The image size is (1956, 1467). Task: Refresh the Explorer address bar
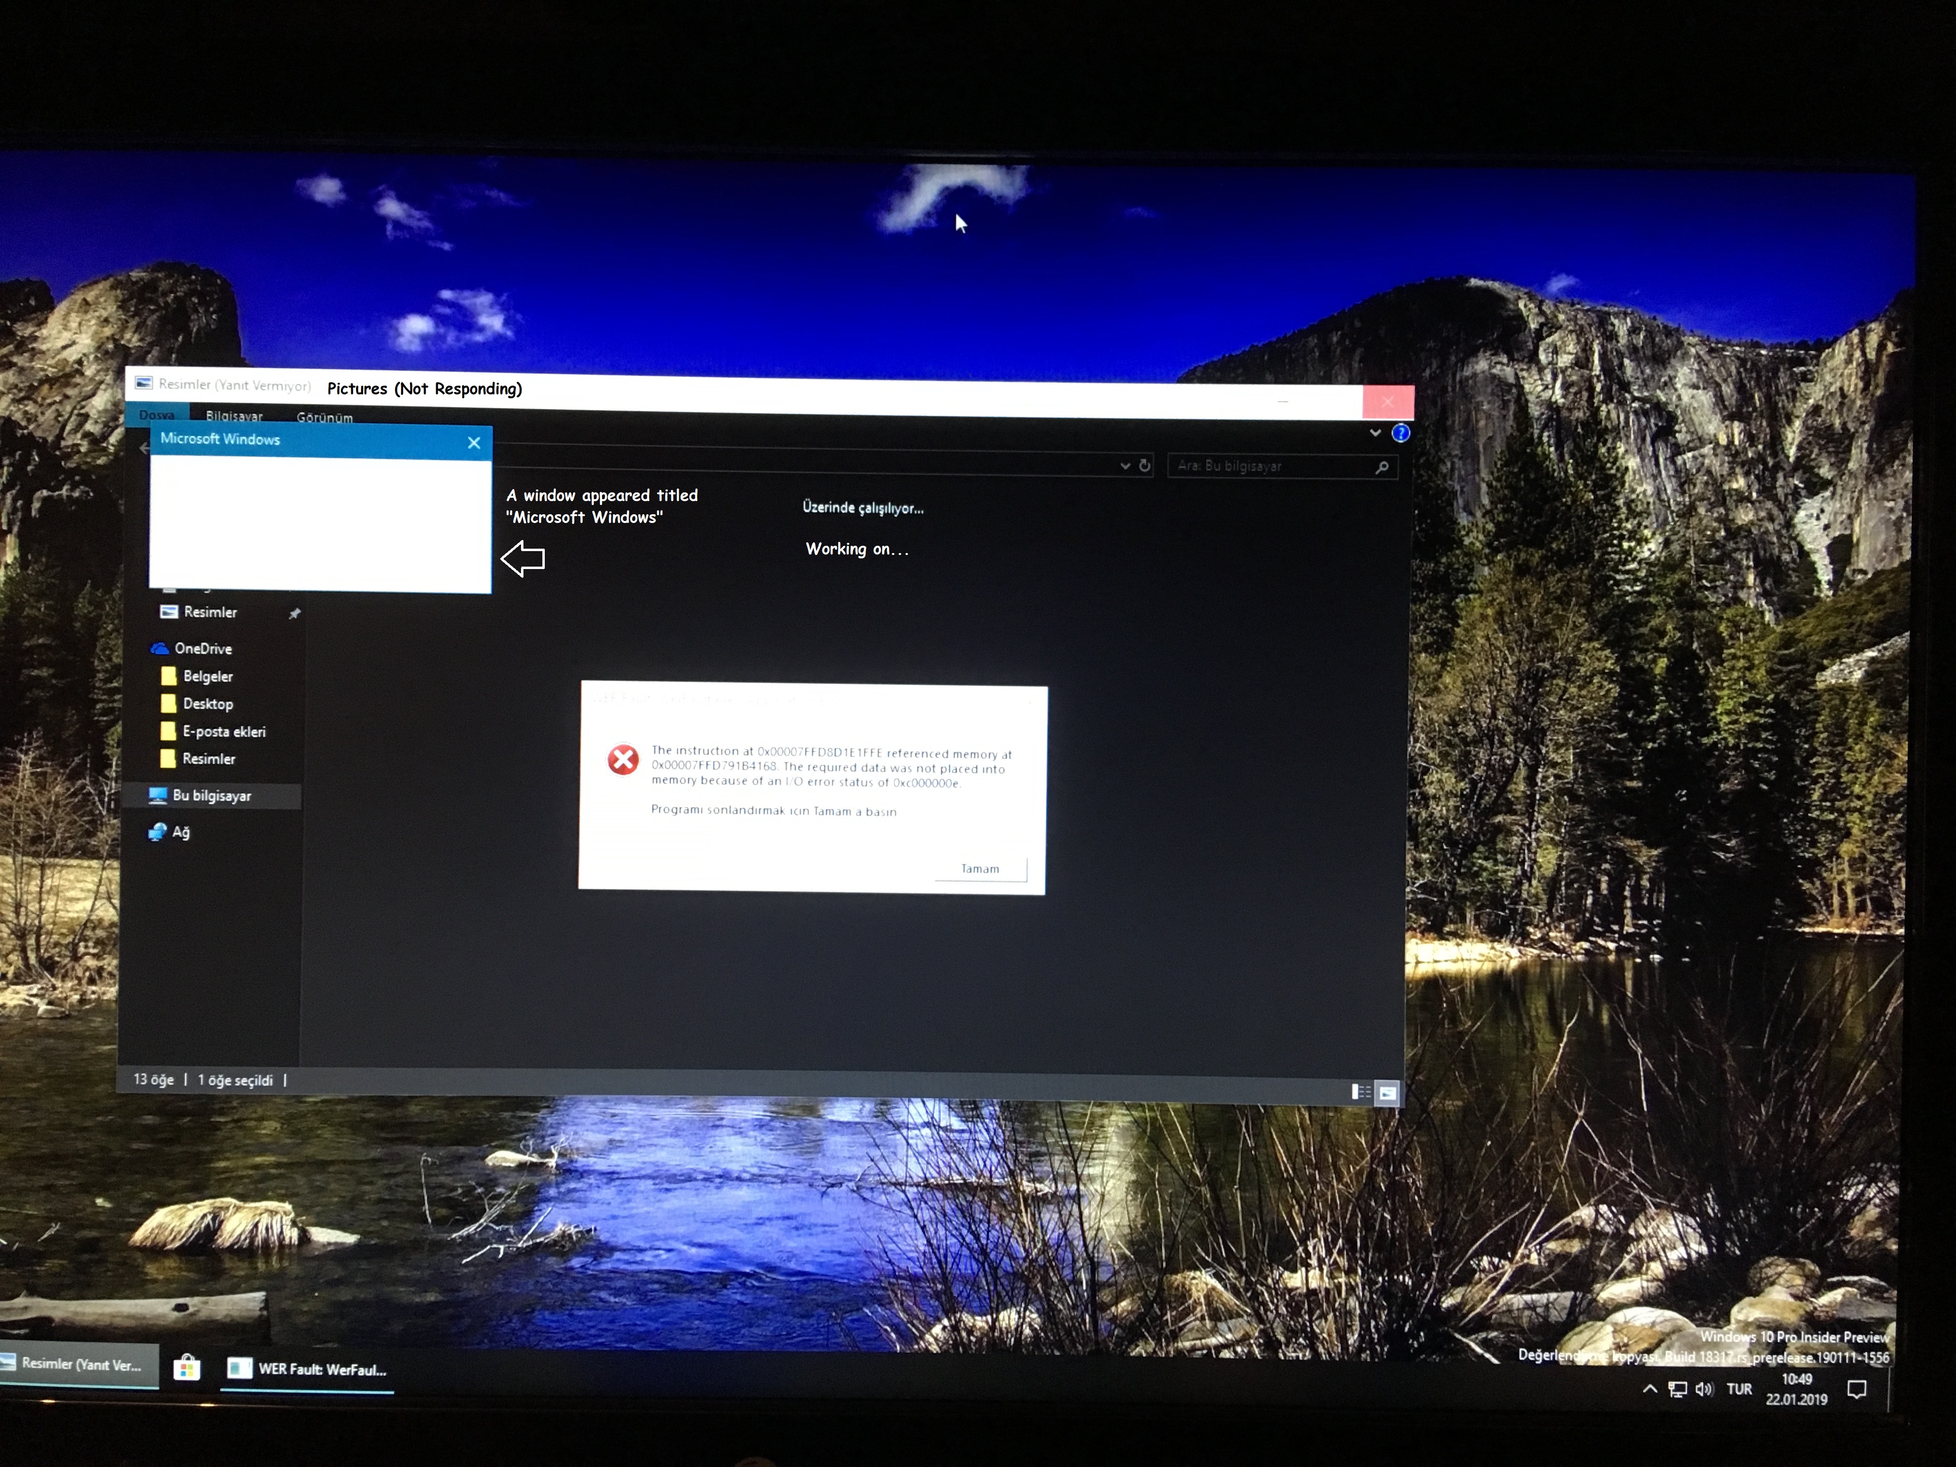[x=1144, y=465]
